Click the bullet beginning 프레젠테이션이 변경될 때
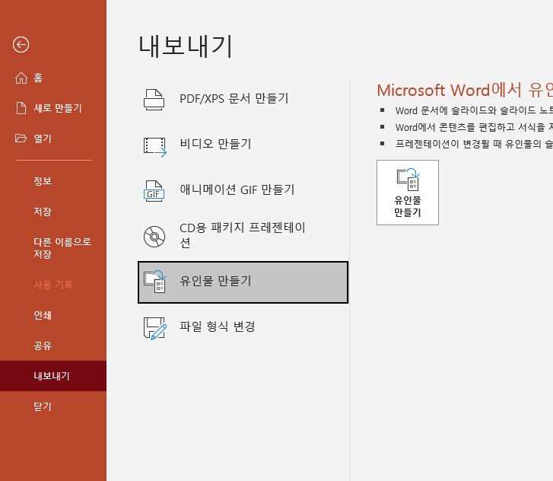The image size is (553, 481). 474,144
